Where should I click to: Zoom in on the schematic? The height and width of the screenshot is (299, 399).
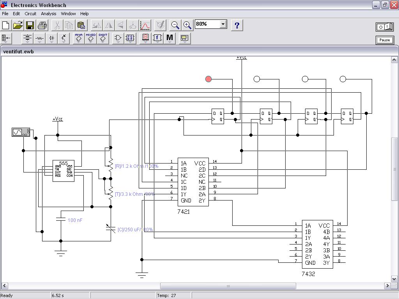point(187,25)
